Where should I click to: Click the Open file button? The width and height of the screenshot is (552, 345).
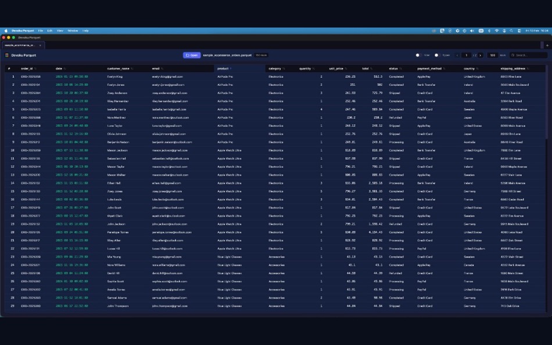[192, 55]
